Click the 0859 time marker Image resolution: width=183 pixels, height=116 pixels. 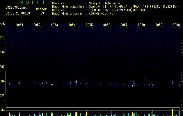159,25
